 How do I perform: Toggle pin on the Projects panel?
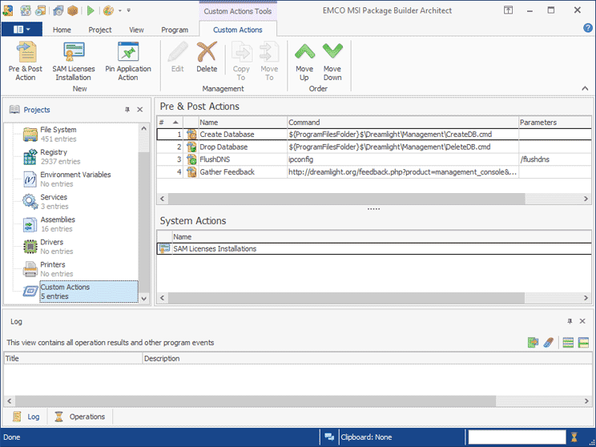point(127,110)
